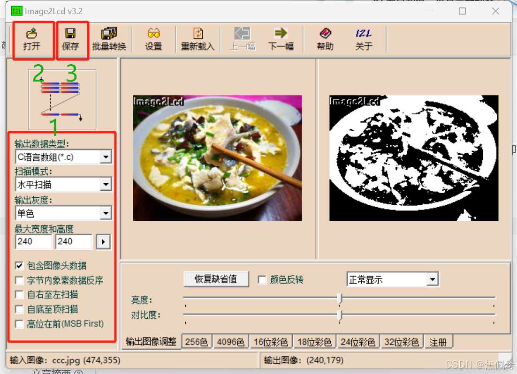
Task: Switch to 16位彩色 tab
Action: point(271,342)
